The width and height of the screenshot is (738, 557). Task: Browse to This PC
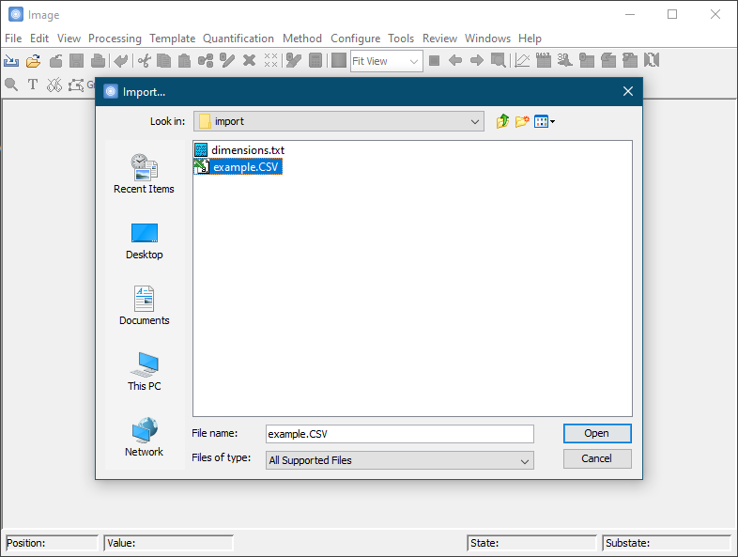[144, 372]
